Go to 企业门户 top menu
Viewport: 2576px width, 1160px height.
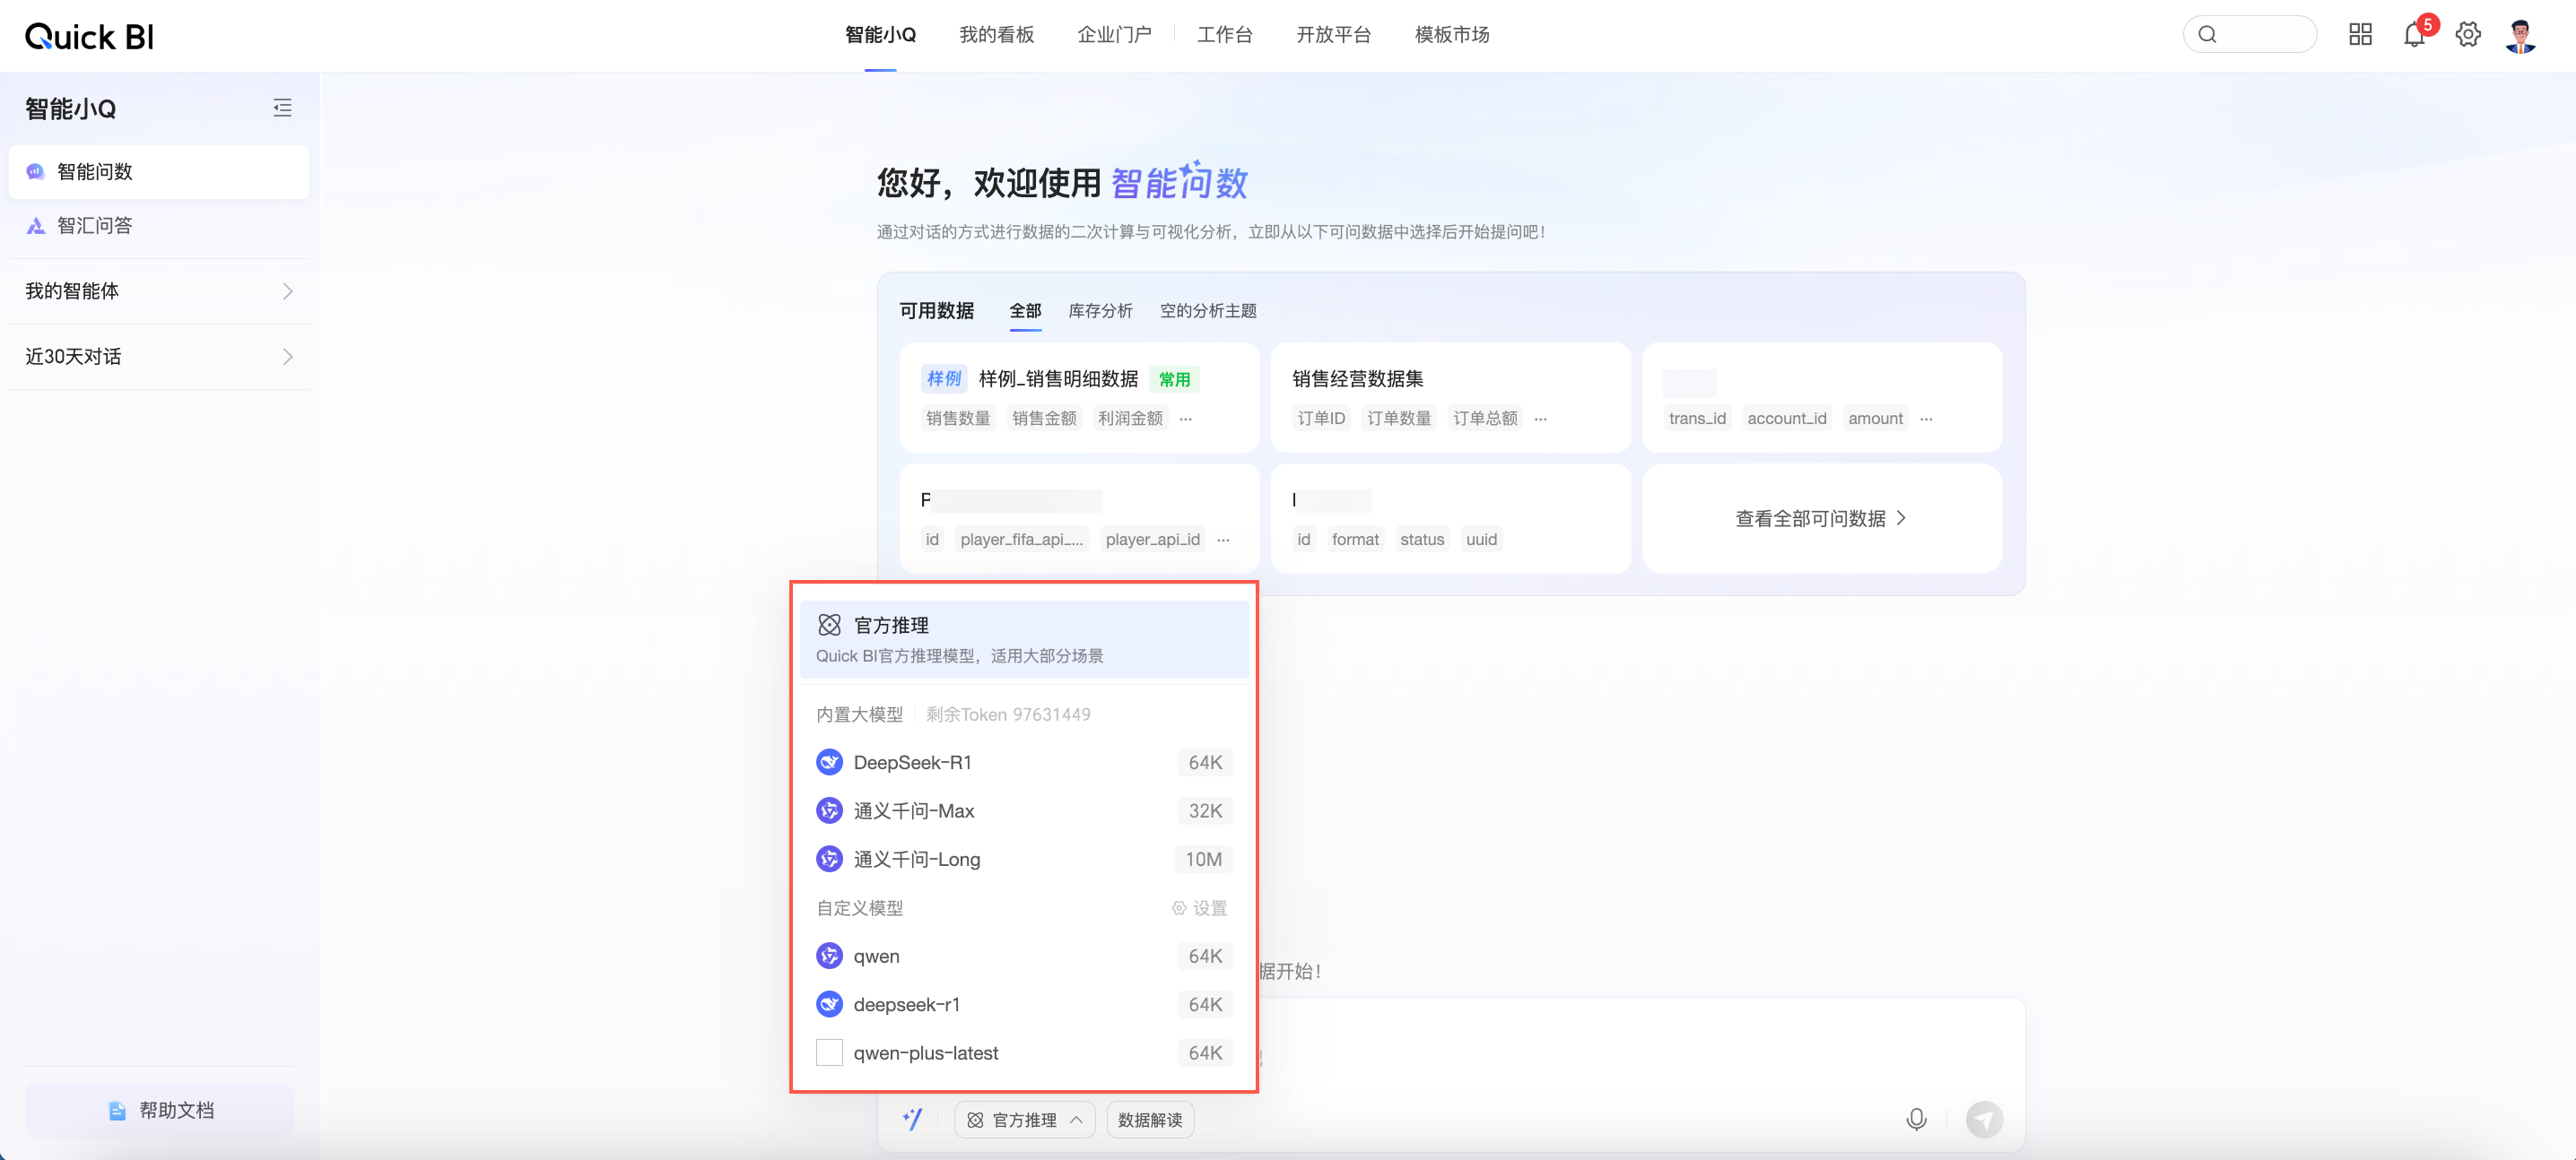[x=1114, y=35]
